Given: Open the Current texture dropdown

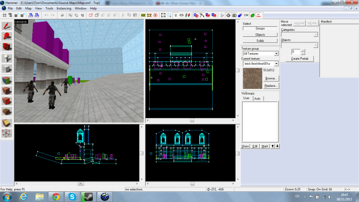Looking at the screenshot, I should (x=276, y=64).
